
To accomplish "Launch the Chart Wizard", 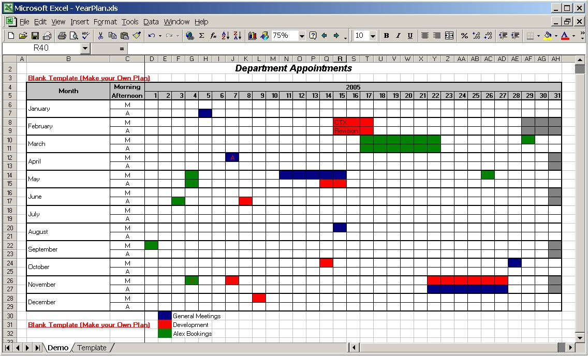I will click(253, 36).
